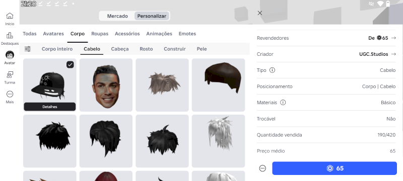Screen dimensions: 403x181
Task: Open the Destaques charts icon
Action: click(x=10, y=35)
